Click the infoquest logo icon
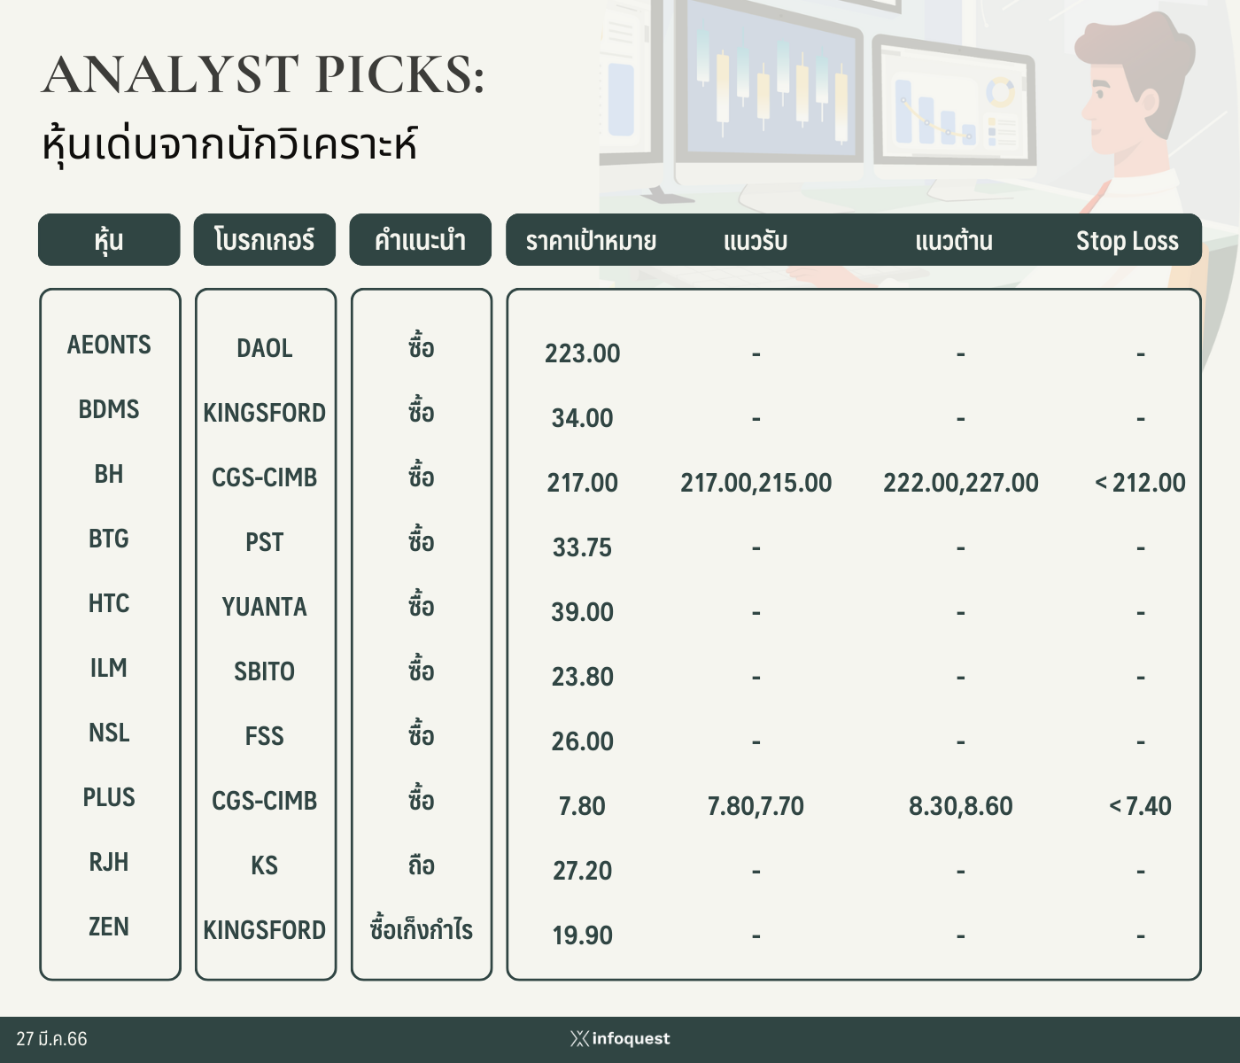 579,1038
